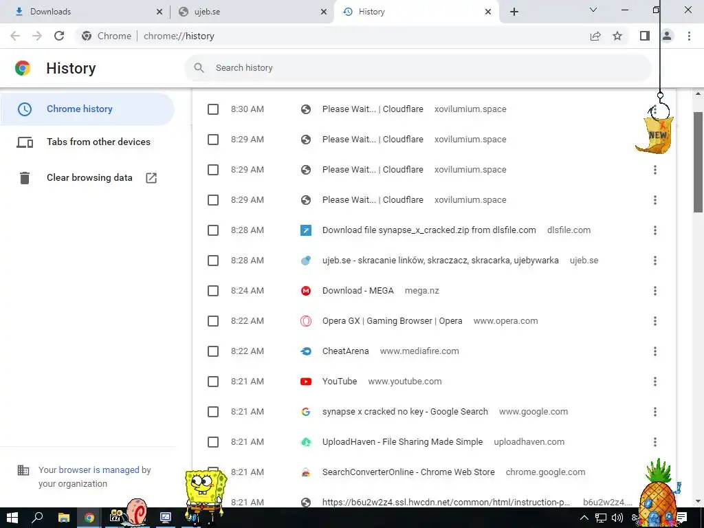Click the Opera favicon in history list
The height and width of the screenshot is (528, 704).
(x=306, y=321)
